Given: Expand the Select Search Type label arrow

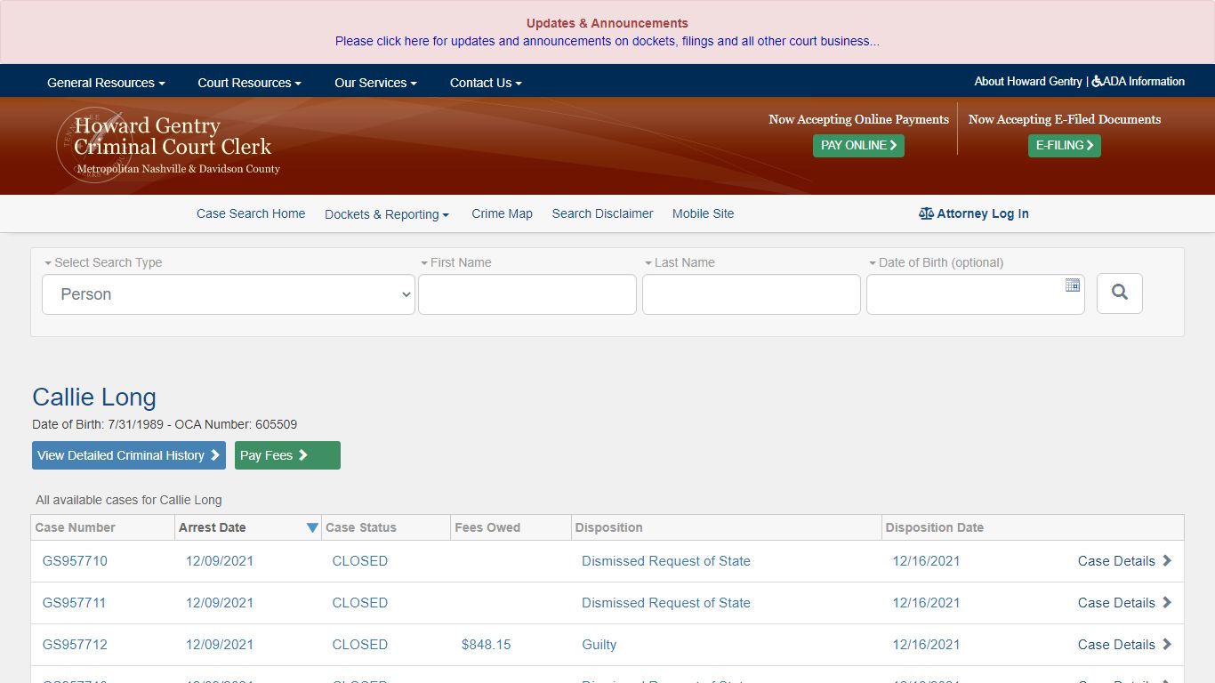Looking at the screenshot, I should pyautogui.click(x=48, y=263).
